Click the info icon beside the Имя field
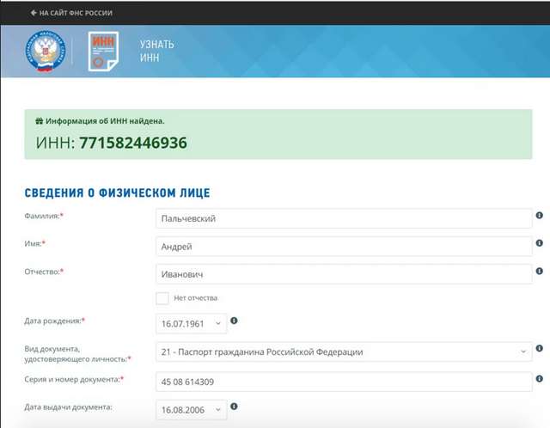 tap(540, 244)
